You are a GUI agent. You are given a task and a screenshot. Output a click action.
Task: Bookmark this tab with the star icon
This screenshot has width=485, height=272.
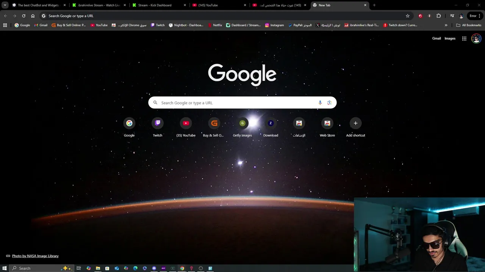408,16
